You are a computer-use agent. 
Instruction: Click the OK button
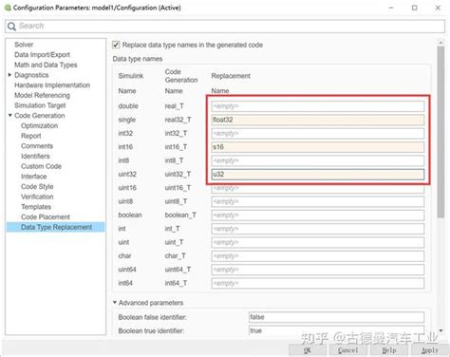[x=308, y=350]
